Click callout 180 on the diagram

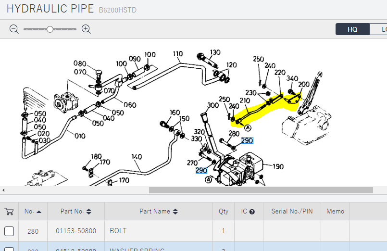coord(96,156)
